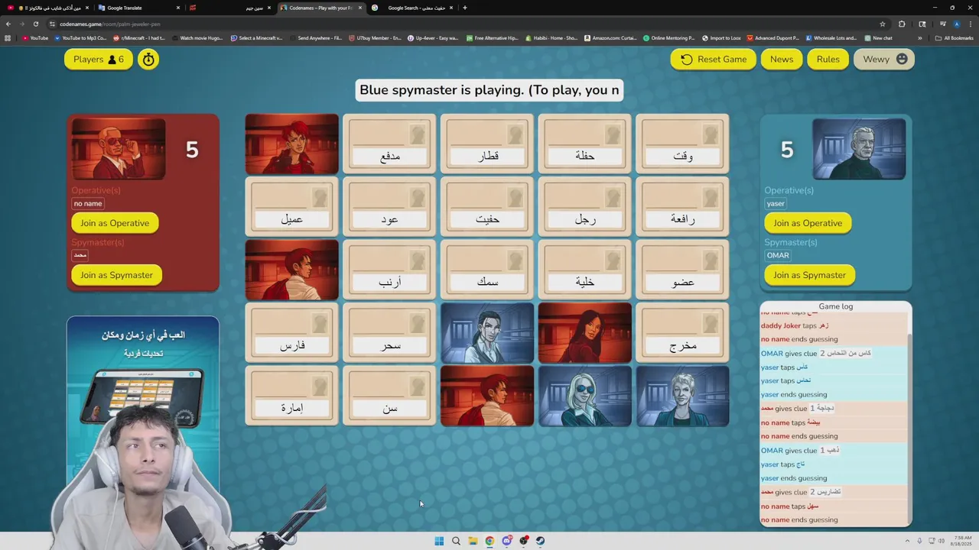Open the News panel
This screenshot has width=979, height=550.
pos(782,60)
